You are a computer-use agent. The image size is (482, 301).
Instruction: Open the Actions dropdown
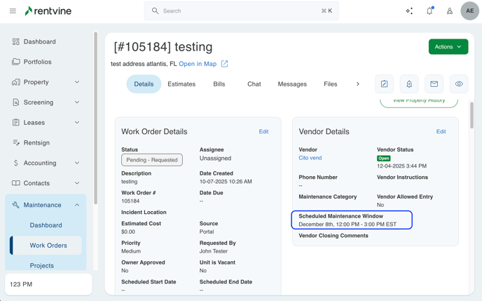pos(448,47)
